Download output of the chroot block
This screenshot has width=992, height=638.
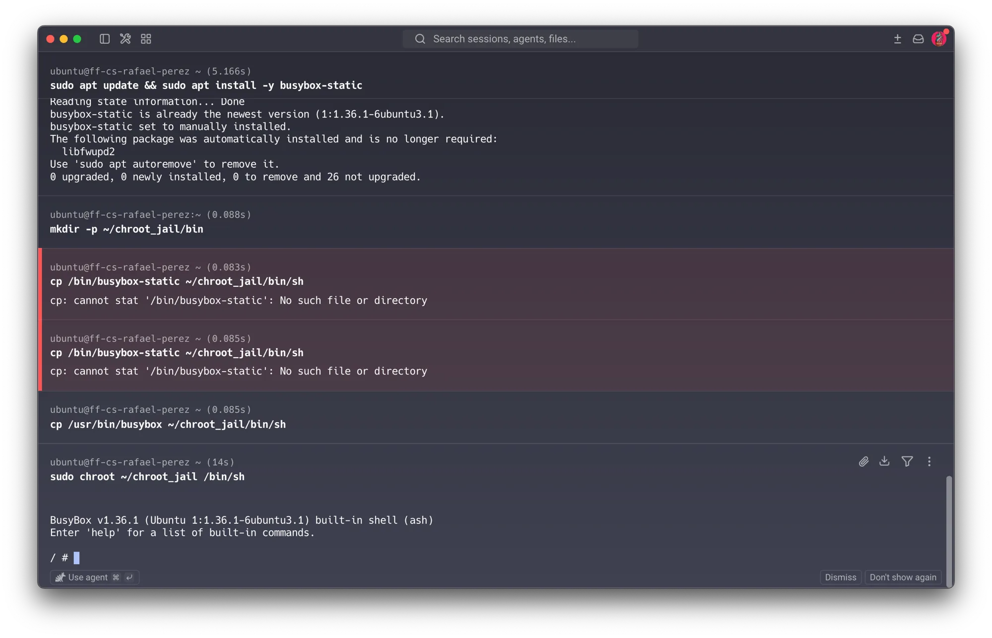pos(884,461)
